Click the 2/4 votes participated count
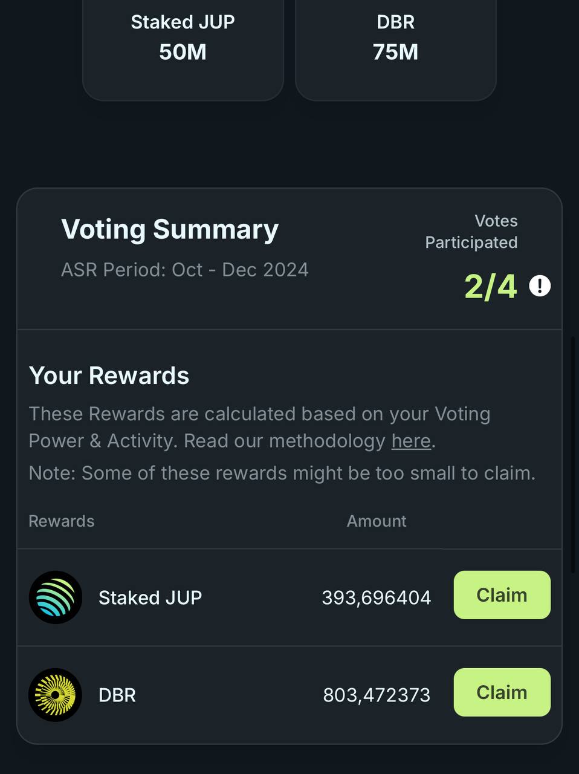 (x=491, y=286)
